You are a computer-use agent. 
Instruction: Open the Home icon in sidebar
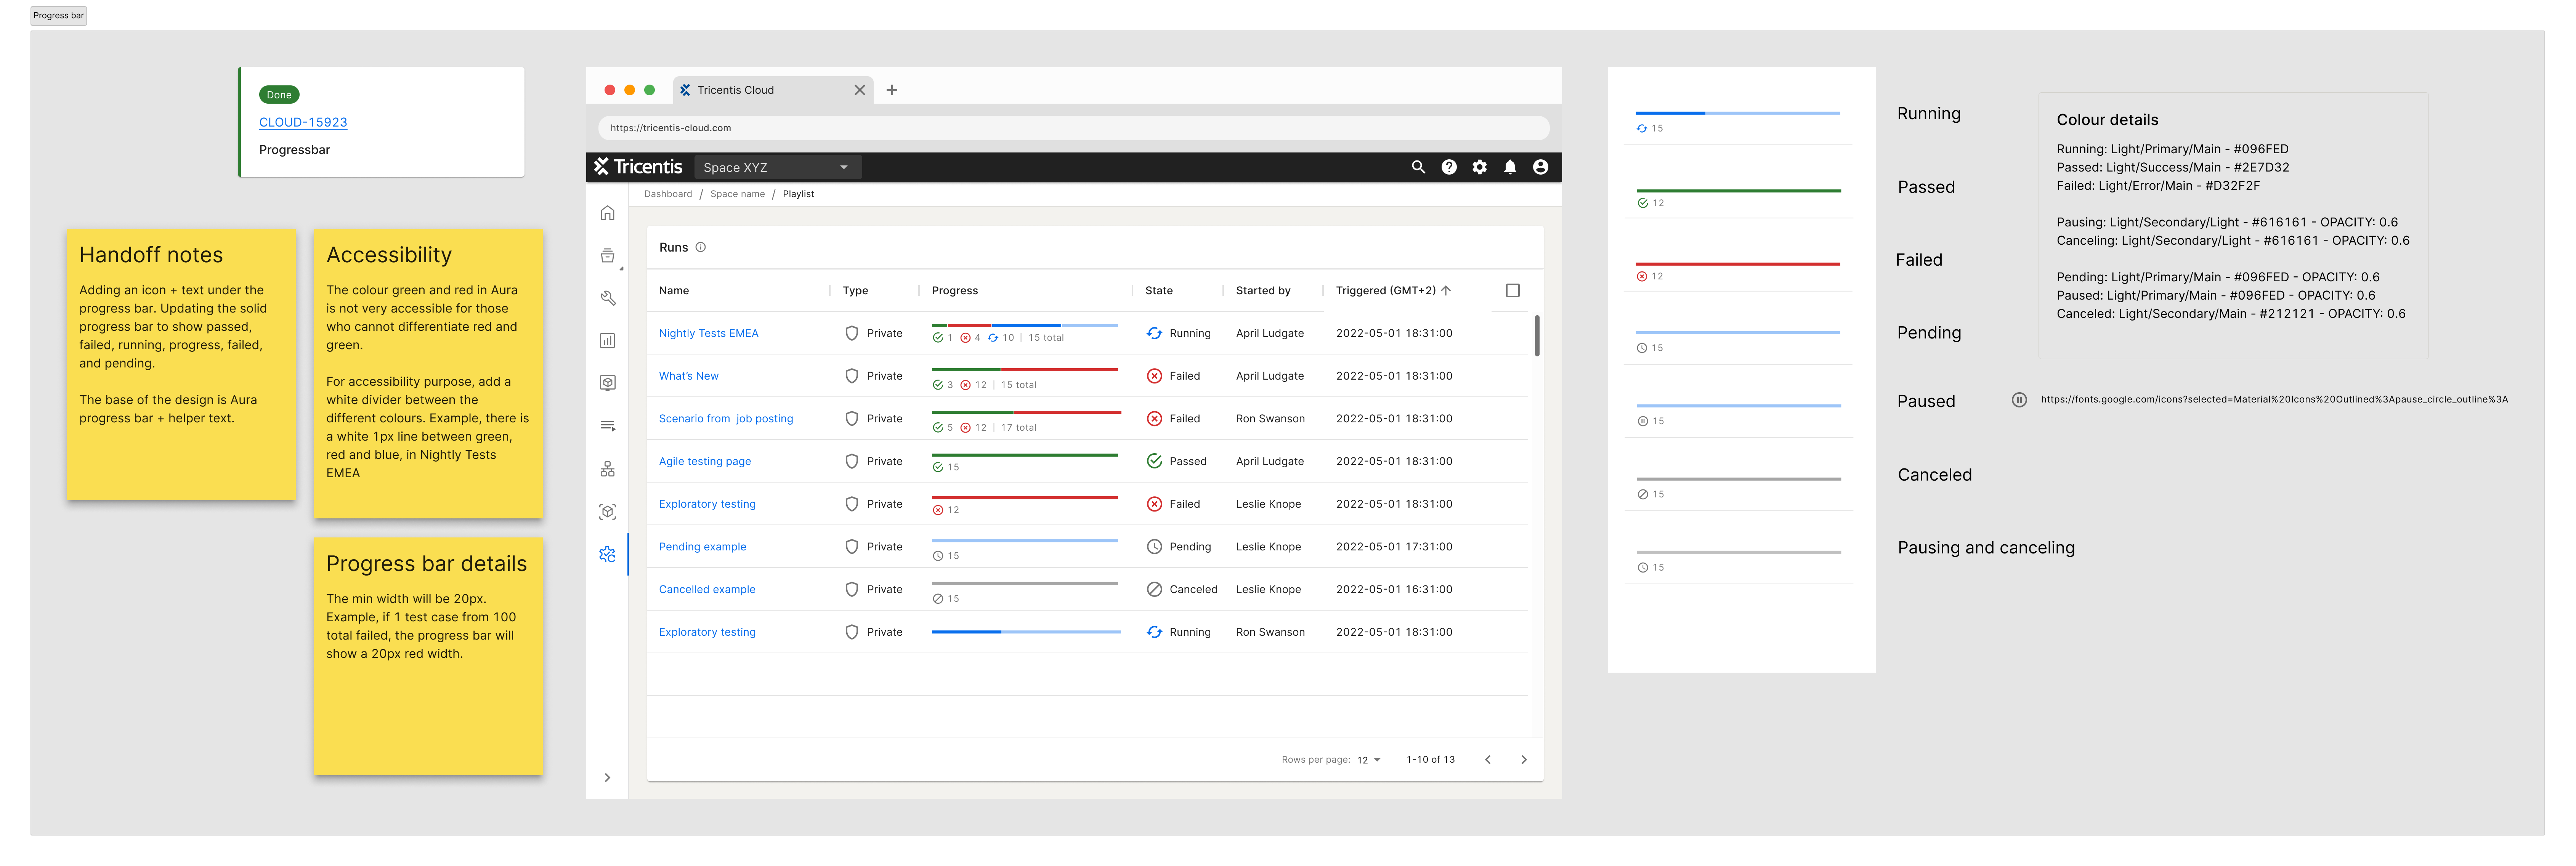tap(607, 213)
